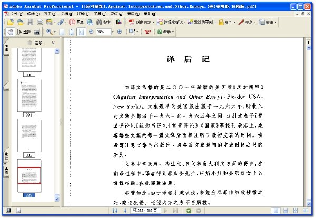Open the 高级 menu

point(117,14)
